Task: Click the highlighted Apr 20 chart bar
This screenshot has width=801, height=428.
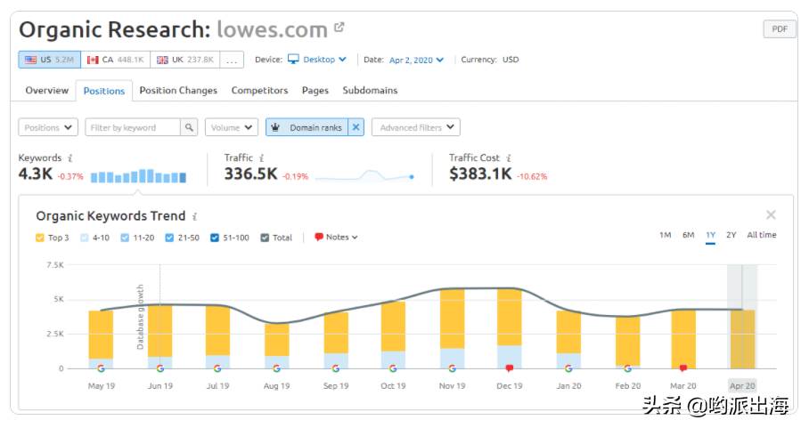Action: click(742, 339)
